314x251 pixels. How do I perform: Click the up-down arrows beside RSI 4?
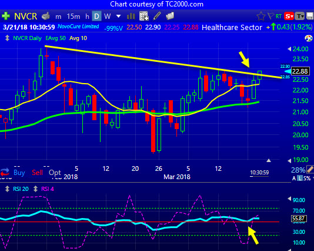point(35,189)
